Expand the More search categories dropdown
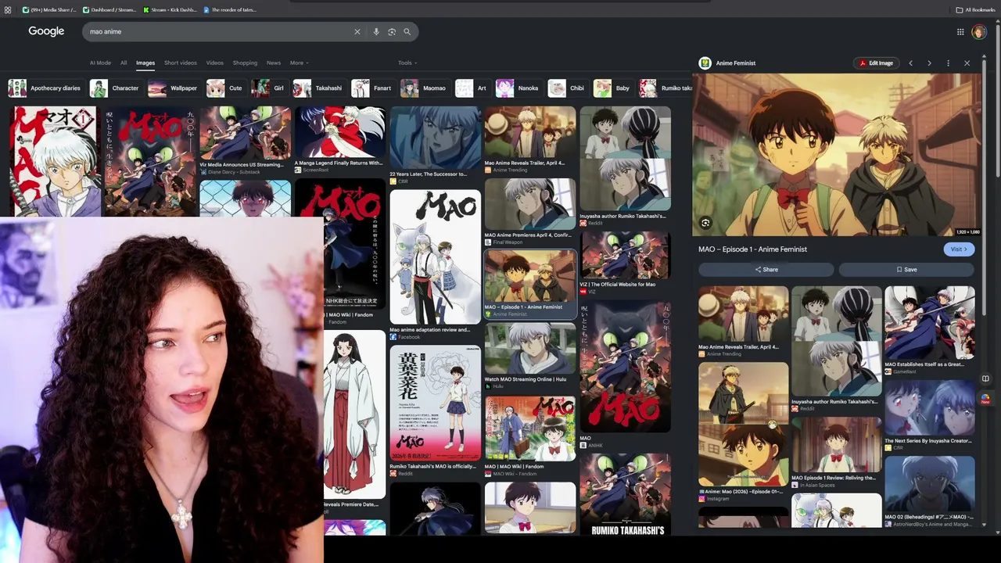The image size is (1001, 563). click(x=299, y=63)
